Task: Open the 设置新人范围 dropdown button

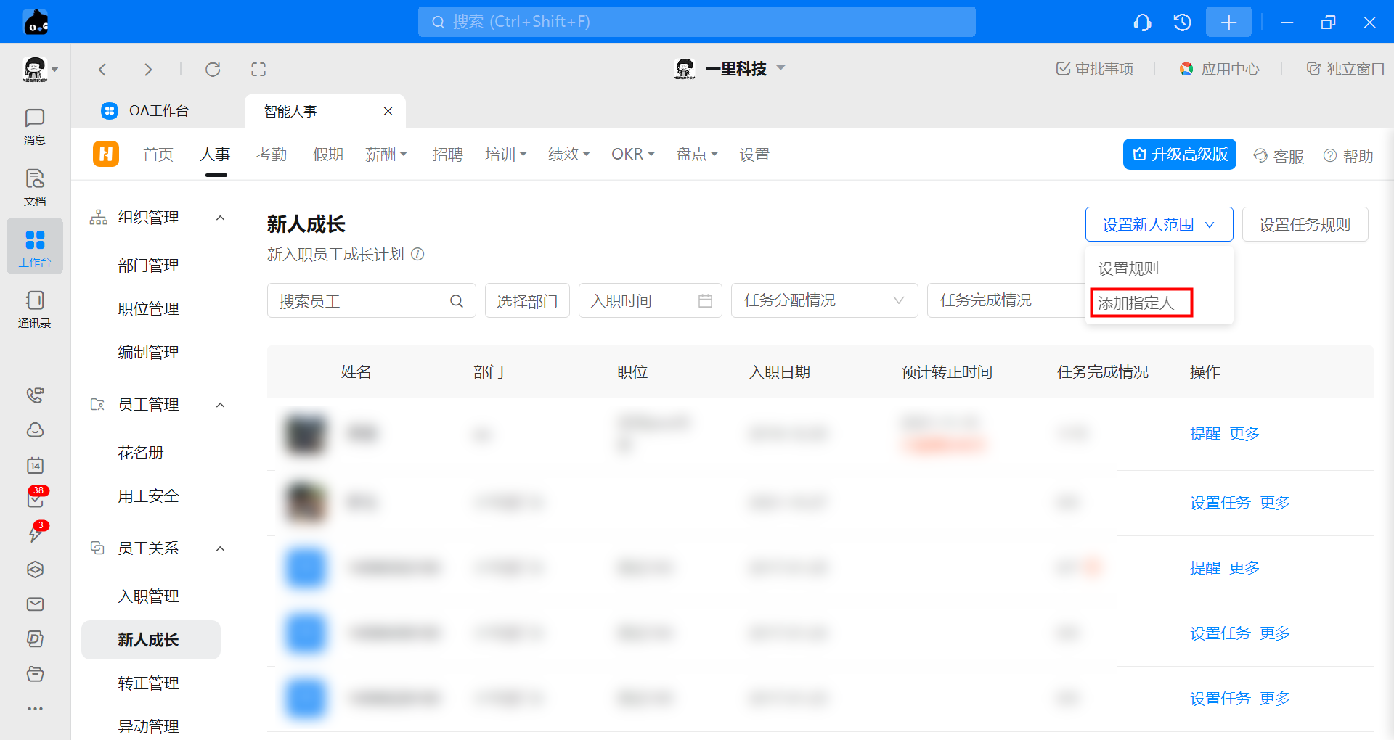Action: point(1159,225)
